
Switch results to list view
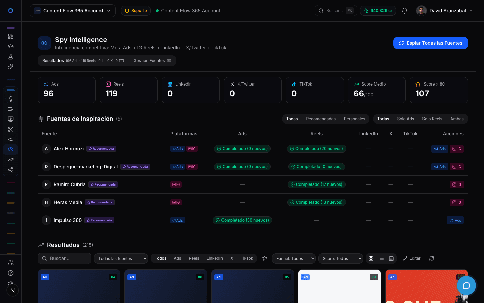coord(381,258)
